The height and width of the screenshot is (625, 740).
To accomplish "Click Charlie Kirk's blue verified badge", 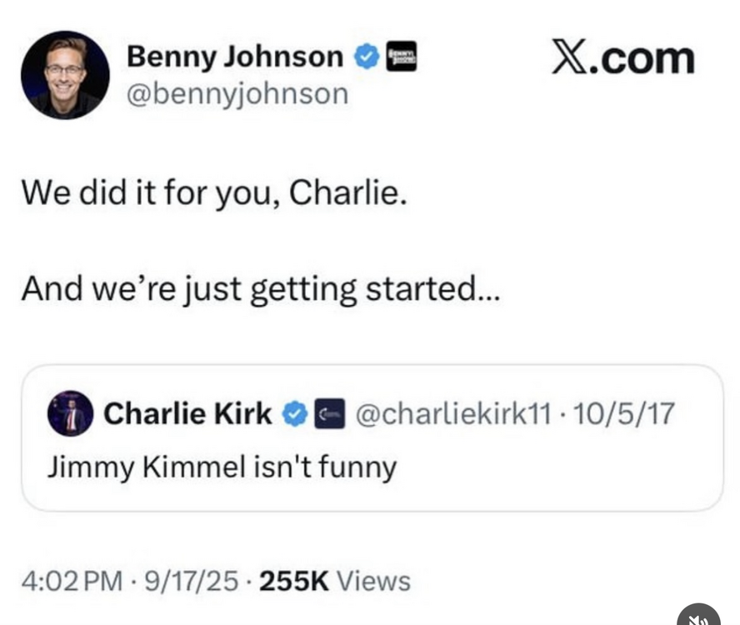I will [x=294, y=413].
